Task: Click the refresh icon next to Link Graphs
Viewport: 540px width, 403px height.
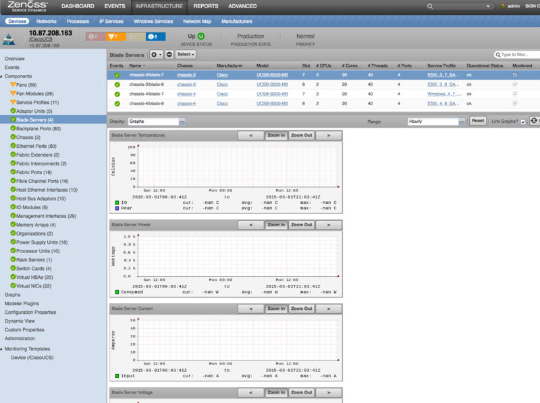Action: coord(534,121)
